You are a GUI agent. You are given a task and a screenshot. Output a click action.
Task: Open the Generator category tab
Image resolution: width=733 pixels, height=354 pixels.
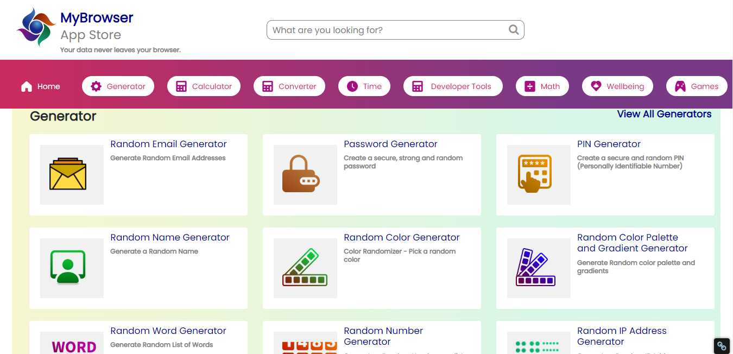(118, 86)
